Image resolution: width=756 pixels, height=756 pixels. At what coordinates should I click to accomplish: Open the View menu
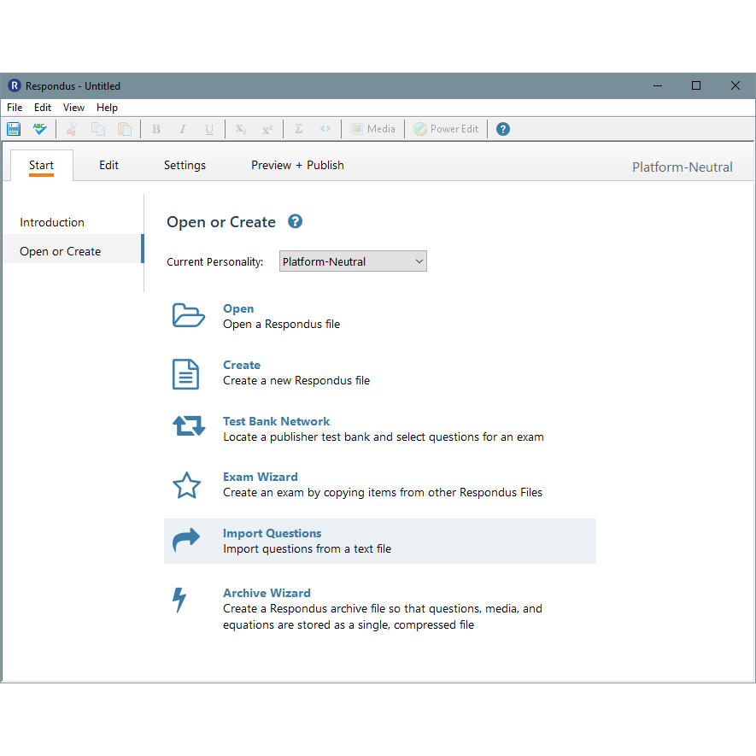73,108
